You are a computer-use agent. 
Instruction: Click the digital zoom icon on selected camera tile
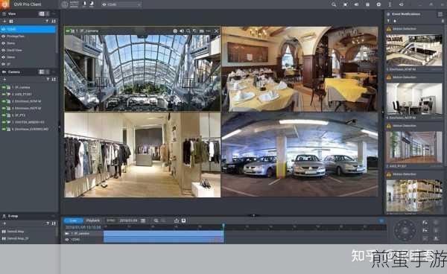tap(188, 31)
